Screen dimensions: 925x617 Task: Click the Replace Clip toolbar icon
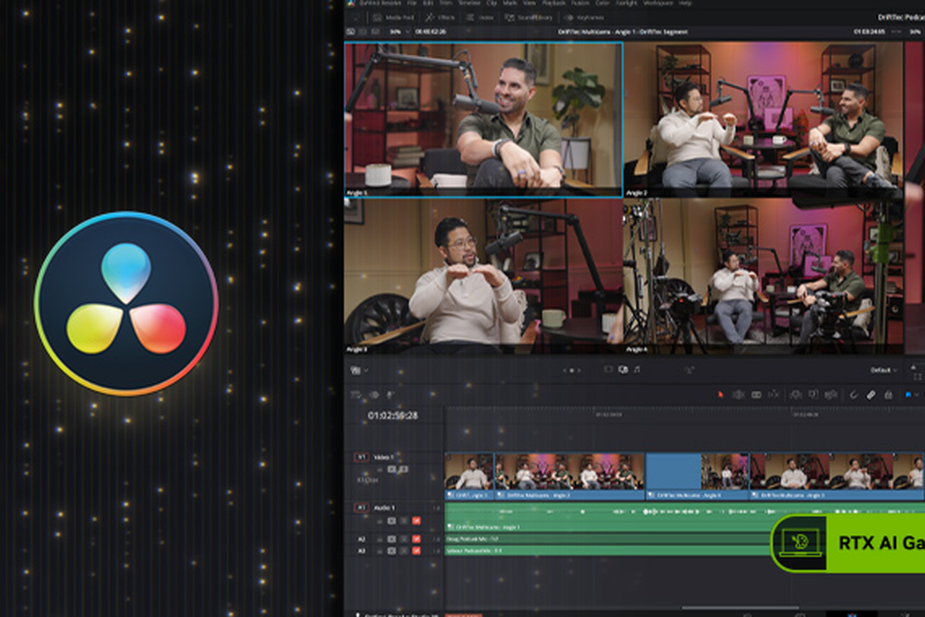coord(831,395)
